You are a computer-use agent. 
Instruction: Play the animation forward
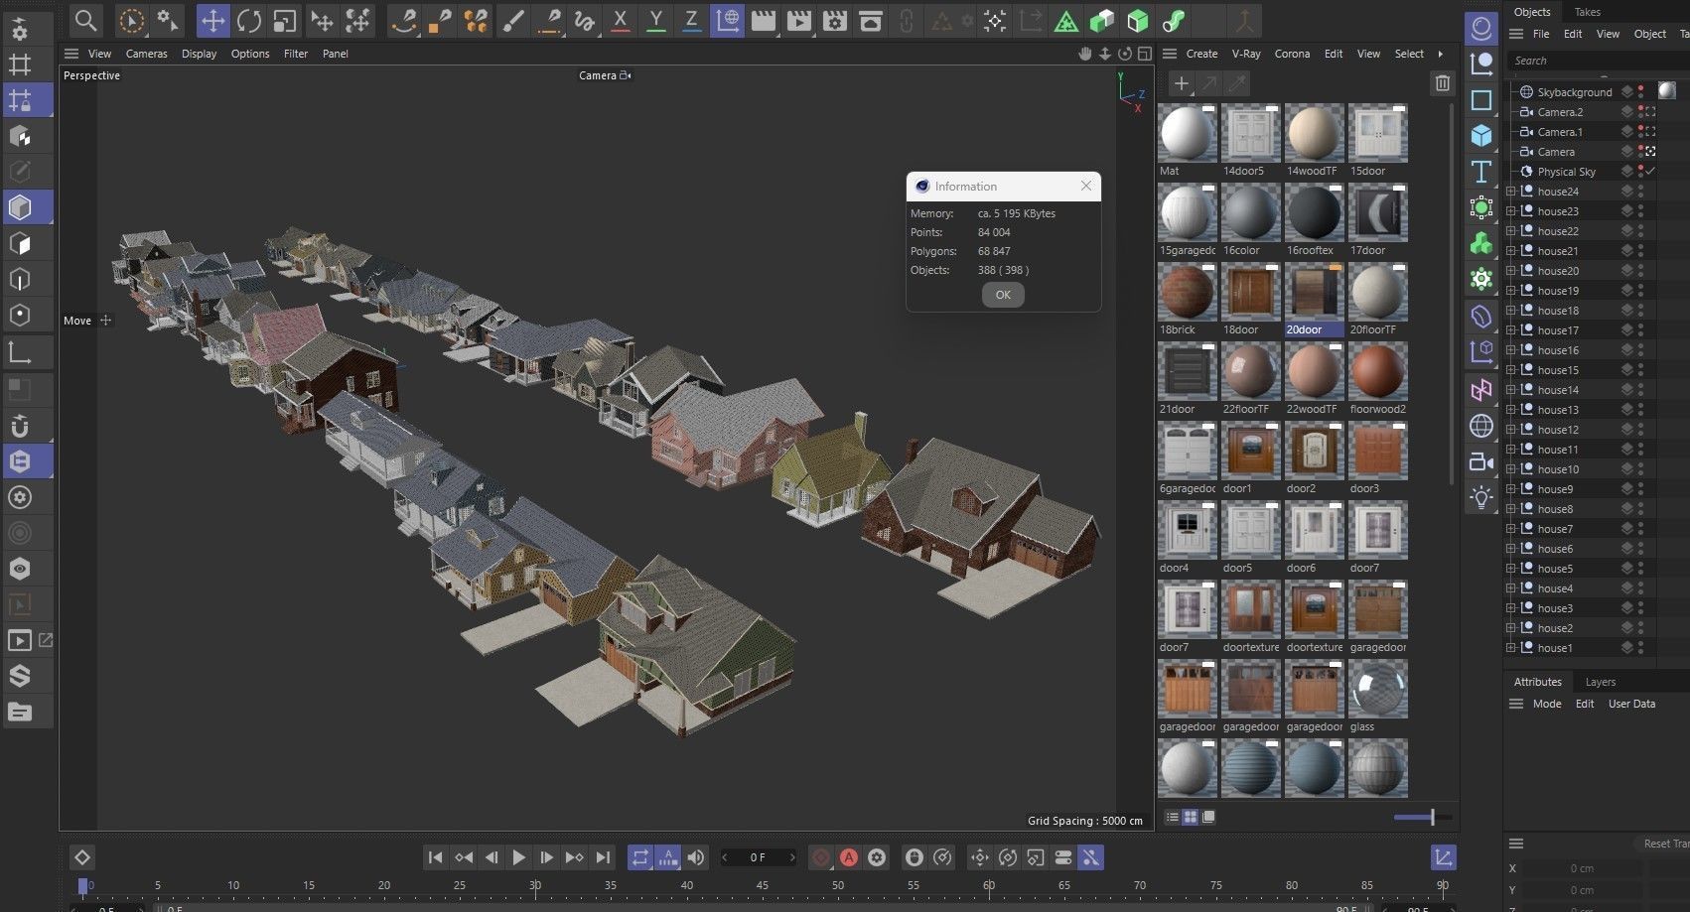518,857
